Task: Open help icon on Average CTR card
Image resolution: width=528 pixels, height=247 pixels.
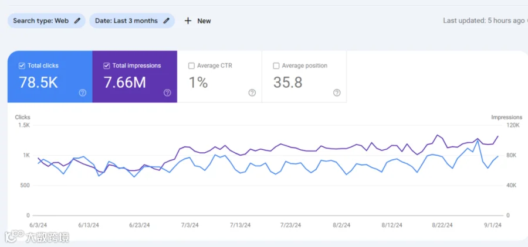Action: click(x=252, y=93)
